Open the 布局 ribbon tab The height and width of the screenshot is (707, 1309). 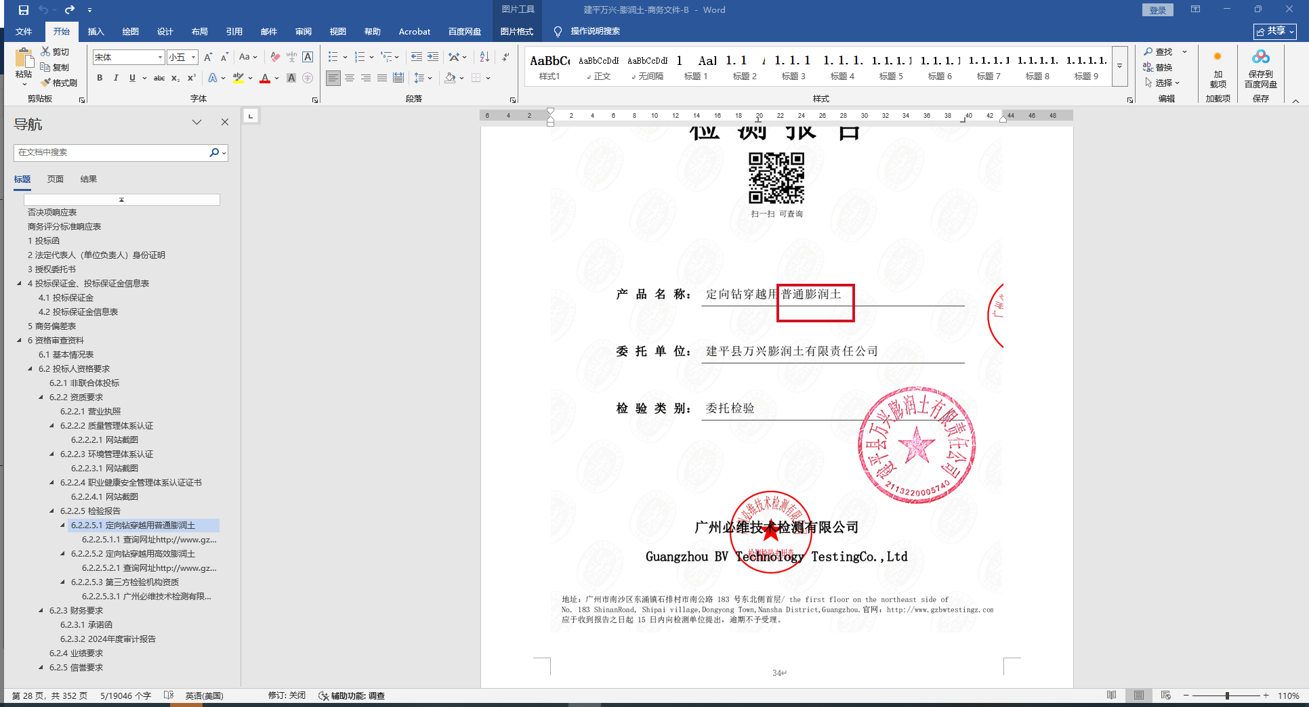pyautogui.click(x=199, y=31)
